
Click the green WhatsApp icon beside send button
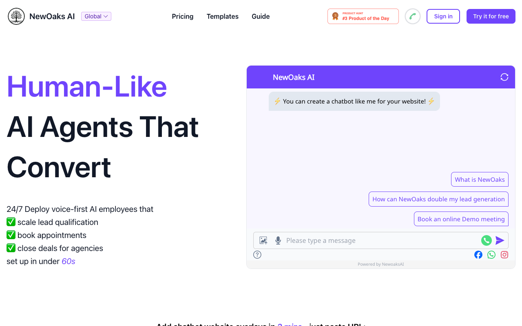[486, 240]
